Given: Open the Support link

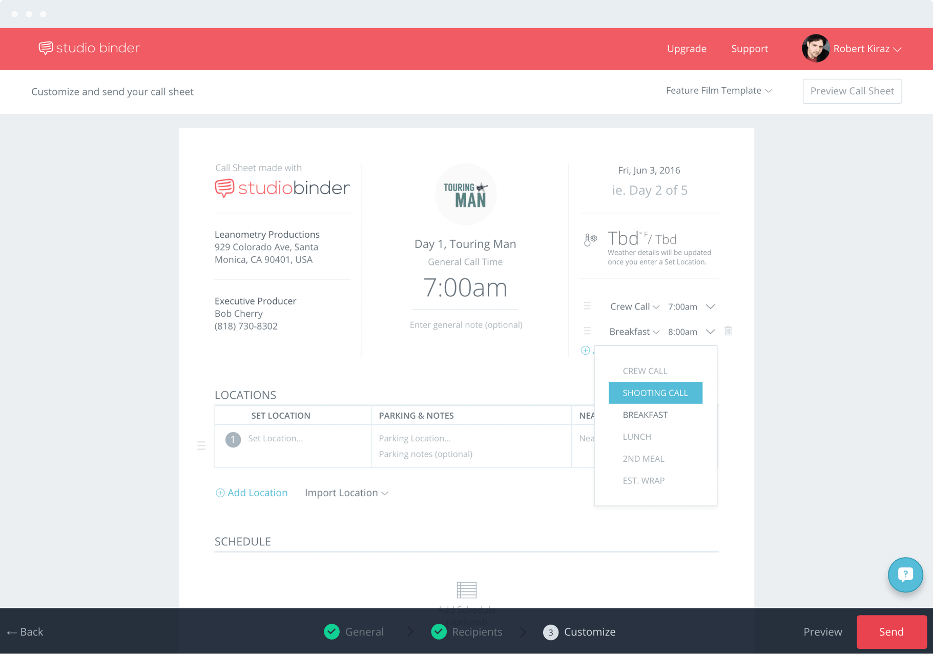Looking at the screenshot, I should [750, 49].
